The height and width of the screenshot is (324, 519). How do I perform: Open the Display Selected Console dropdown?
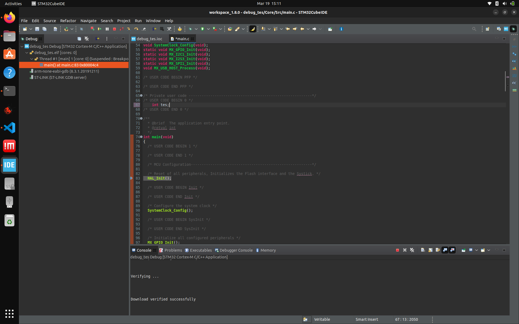[477, 250]
